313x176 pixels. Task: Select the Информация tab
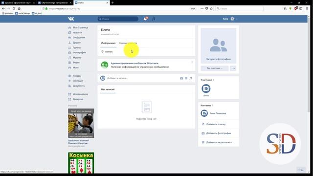point(108,43)
